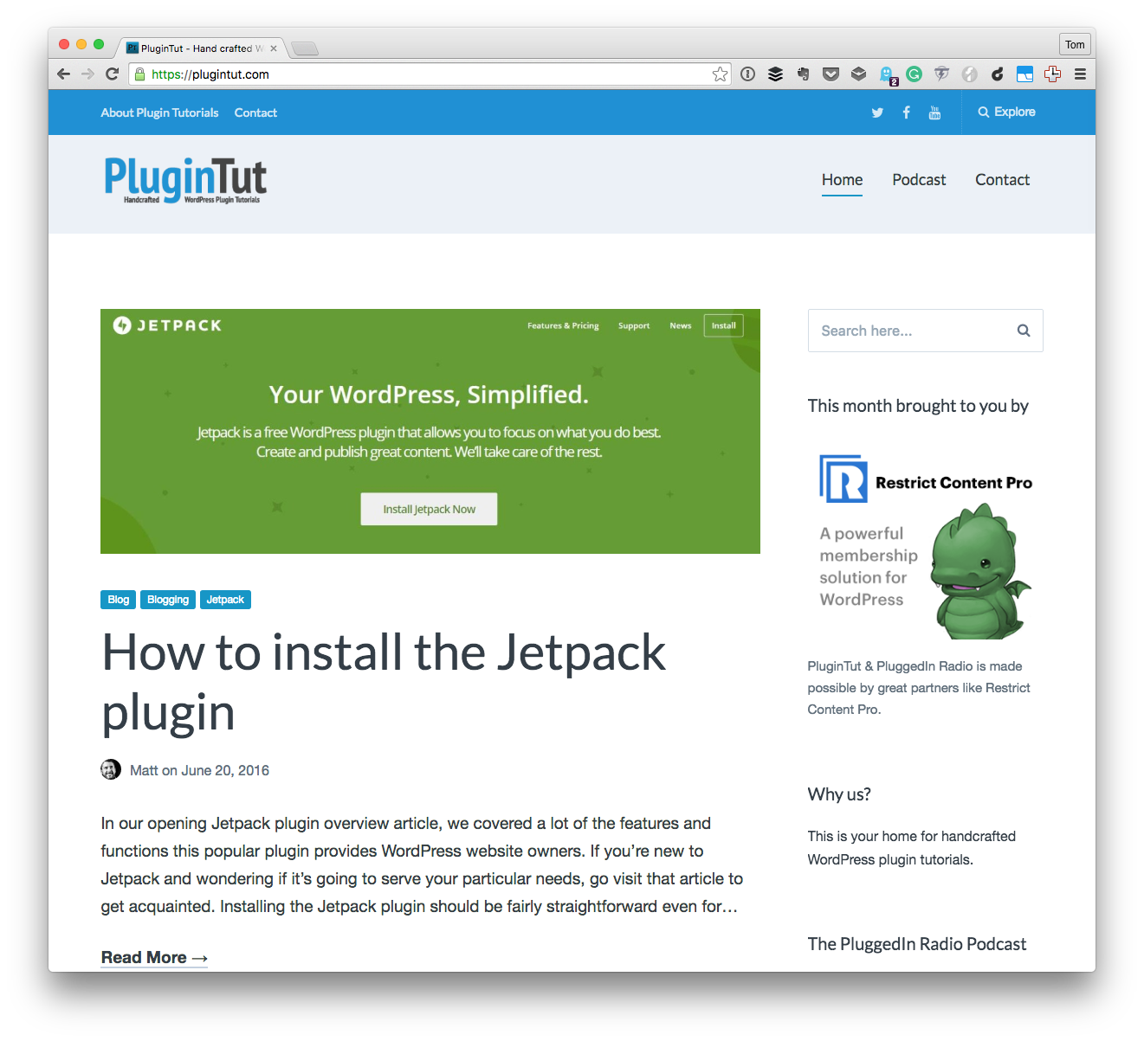Click the Evernote Web Clipper icon
The width and height of the screenshot is (1144, 1041).
(x=803, y=74)
